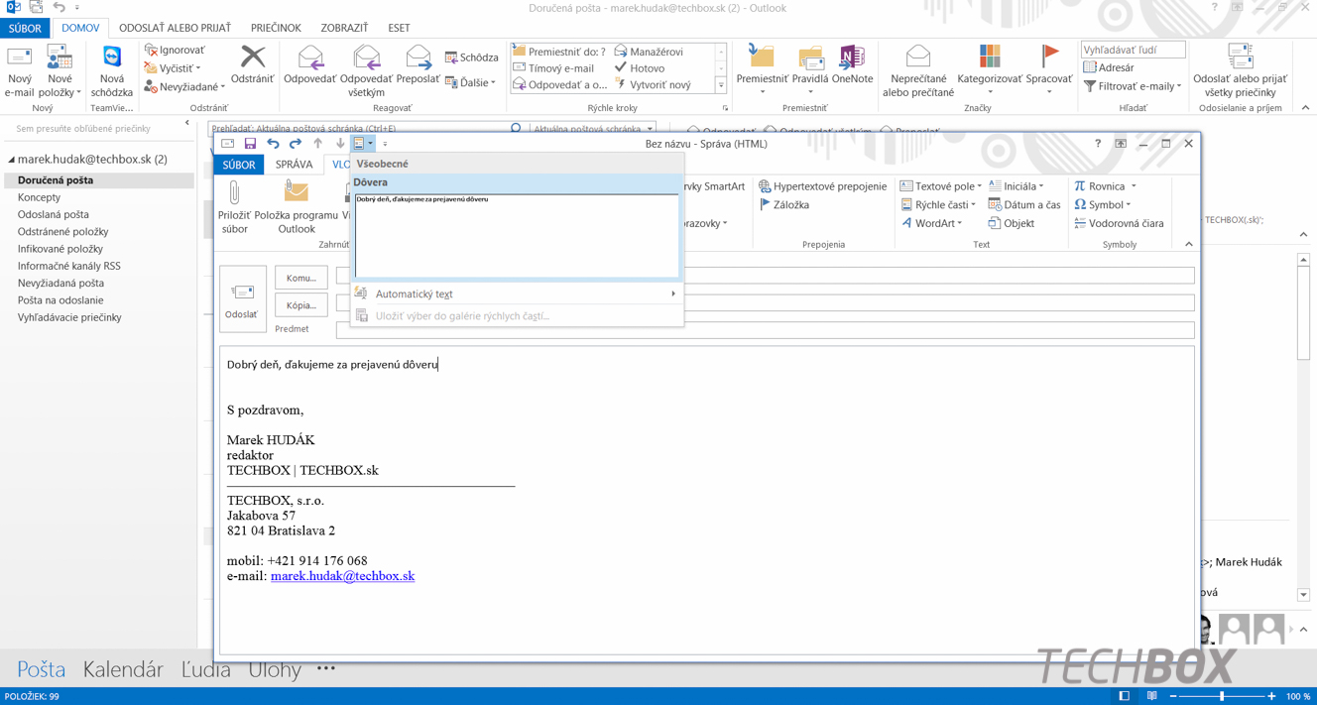1317x705 pixels.
Task: Open SPRÁVA tab in compose window
Action: click(294, 165)
